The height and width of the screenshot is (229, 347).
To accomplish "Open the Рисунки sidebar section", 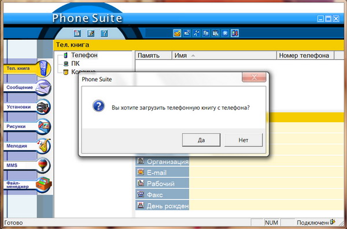I will tap(27, 126).
